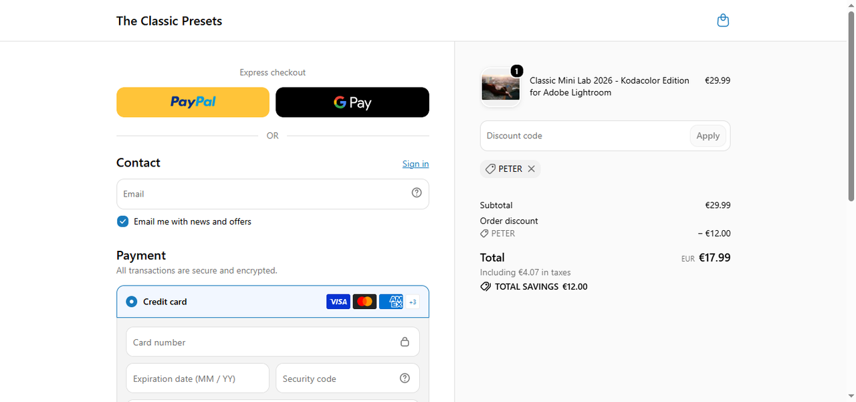
Task: Click the Mastercard logo
Action: [x=364, y=302]
